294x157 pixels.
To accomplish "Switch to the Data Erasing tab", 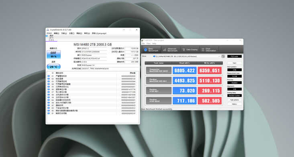I will [190, 50].
